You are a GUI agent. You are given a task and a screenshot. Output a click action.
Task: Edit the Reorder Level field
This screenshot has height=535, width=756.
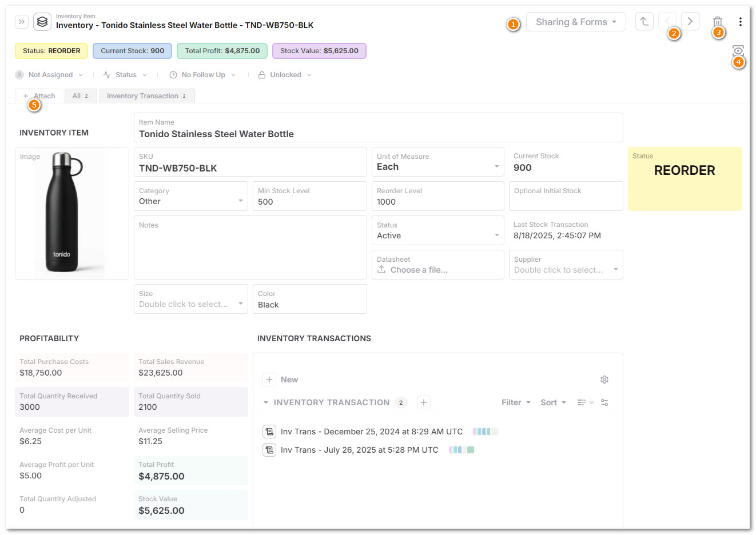coord(438,196)
